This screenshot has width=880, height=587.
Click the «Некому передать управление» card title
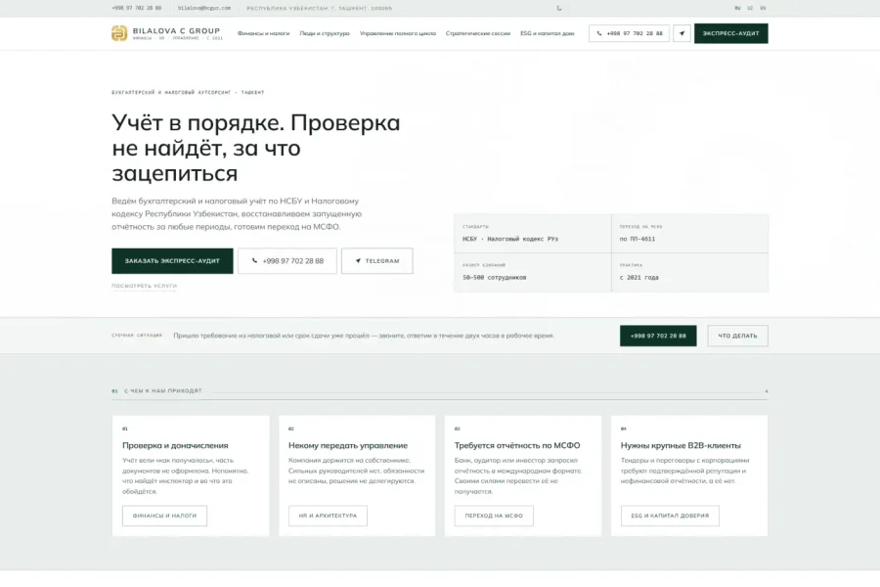click(348, 445)
